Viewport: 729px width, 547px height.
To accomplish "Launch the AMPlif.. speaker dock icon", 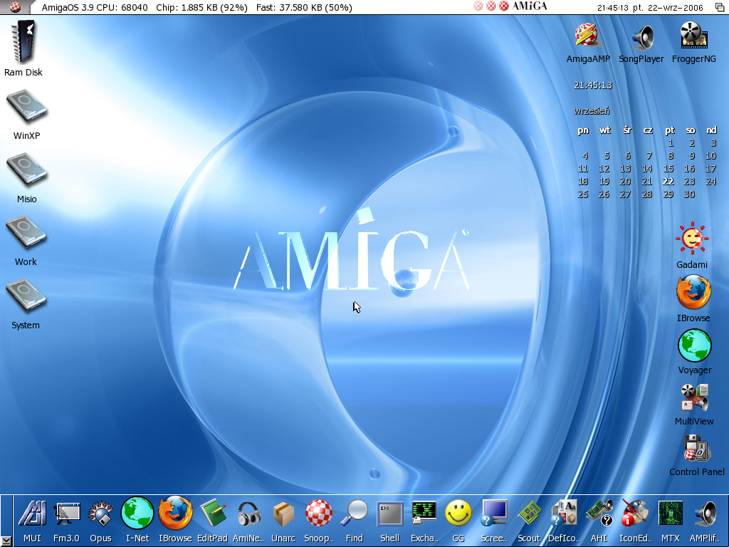I will coord(706,514).
